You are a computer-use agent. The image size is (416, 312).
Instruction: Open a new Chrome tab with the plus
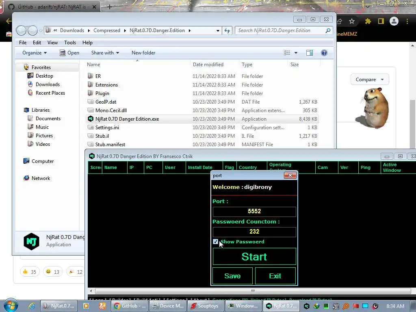[x=110, y=7]
